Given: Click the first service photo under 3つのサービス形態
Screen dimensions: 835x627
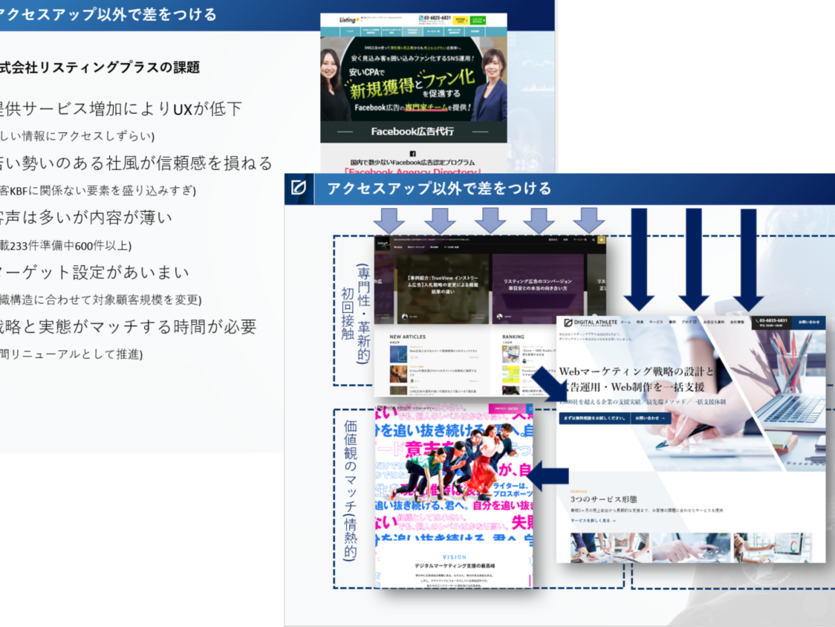Looking at the screenshot, I should click(610, 547).
